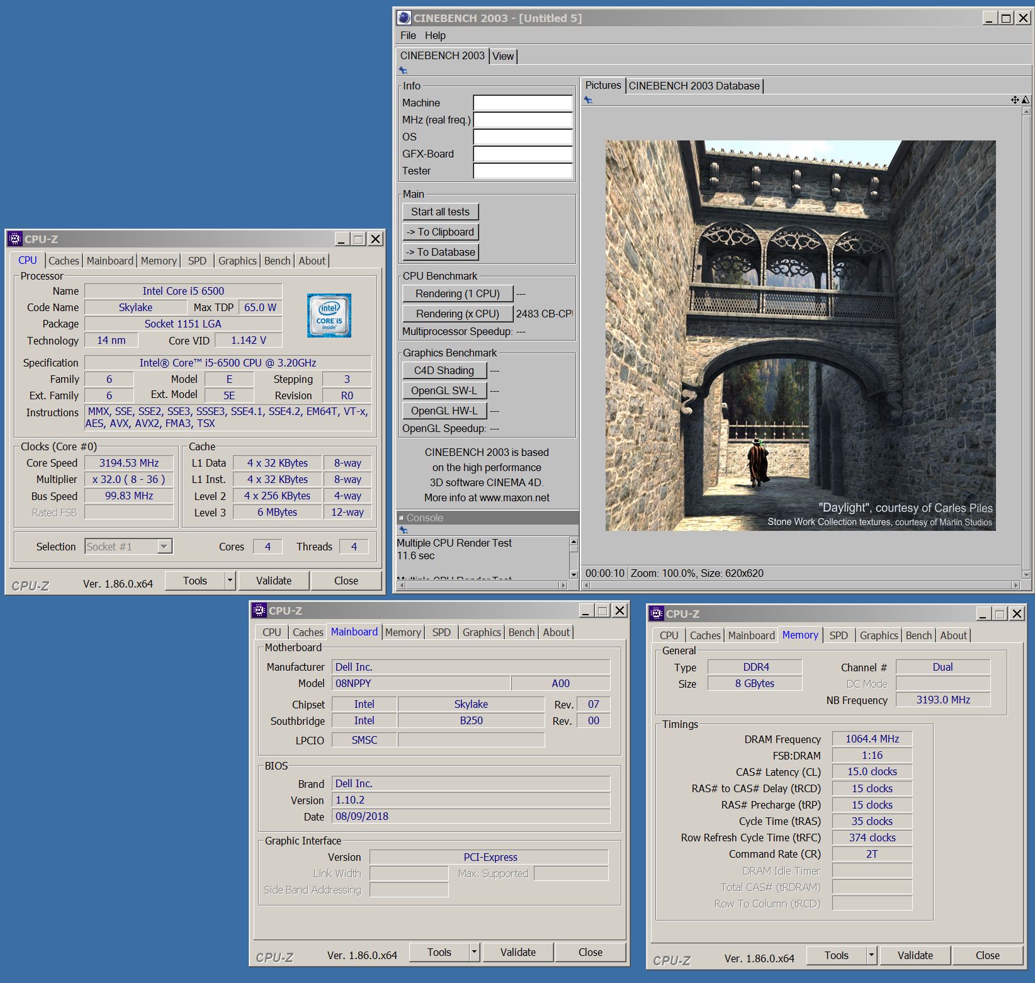Collapse the Console panel header

[402, 518]
